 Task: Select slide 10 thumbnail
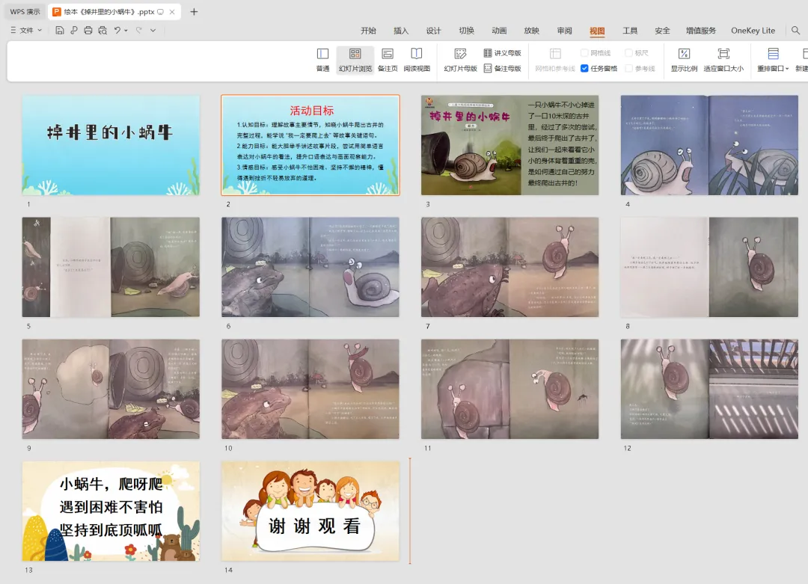310,389
